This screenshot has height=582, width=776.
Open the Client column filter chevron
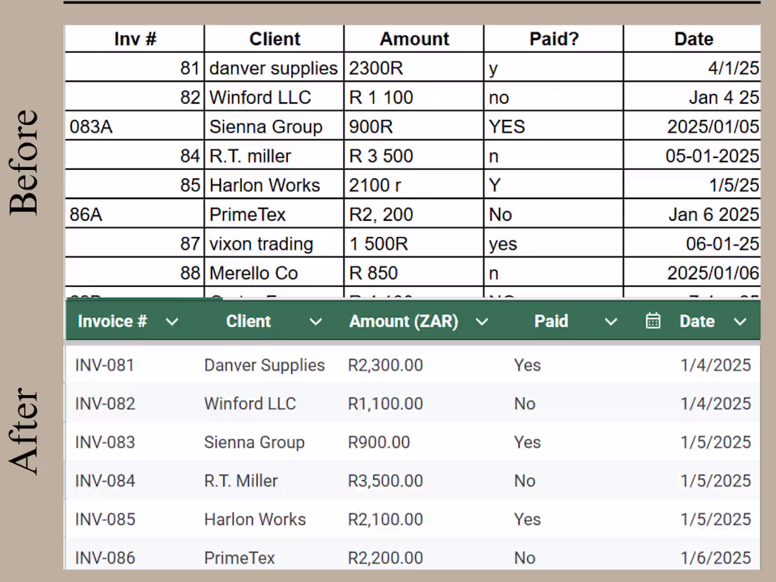[x=316, y=321]
